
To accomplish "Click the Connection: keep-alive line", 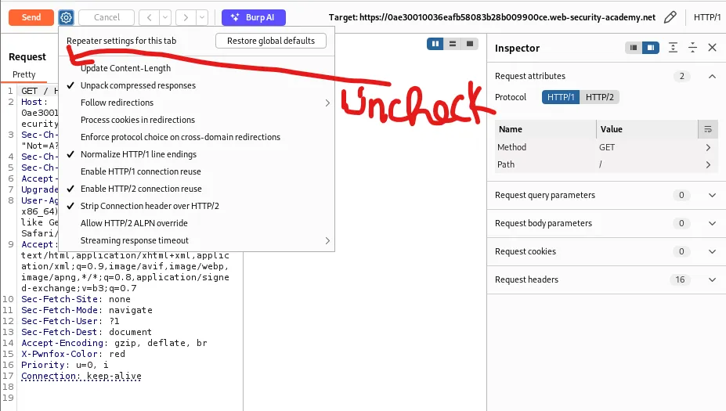I will point(81,376).
